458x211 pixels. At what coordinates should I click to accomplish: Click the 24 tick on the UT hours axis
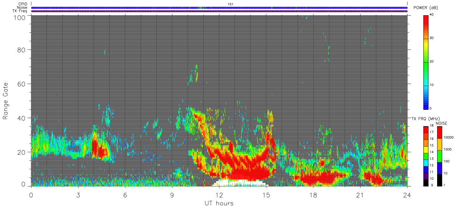click(407, 195)
